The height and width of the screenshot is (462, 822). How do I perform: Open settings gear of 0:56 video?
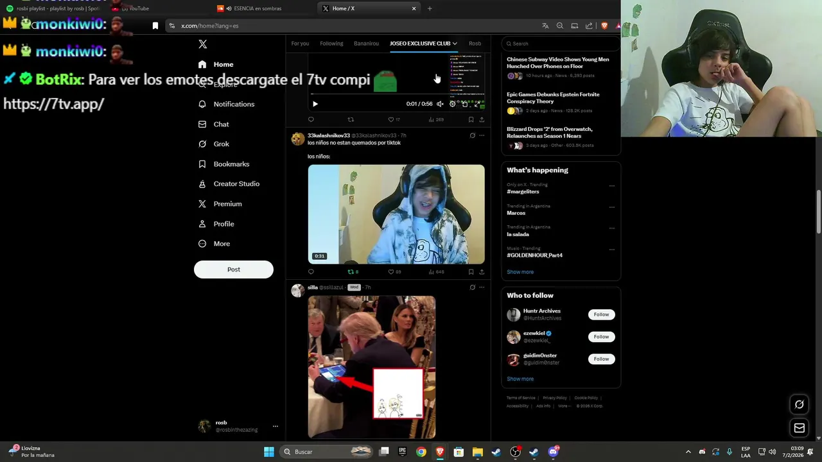tap(452, 104)
